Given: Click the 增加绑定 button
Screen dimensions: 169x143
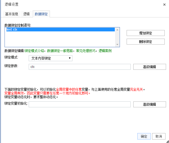Looking at the screenshot, I should [x=145, y=33].
